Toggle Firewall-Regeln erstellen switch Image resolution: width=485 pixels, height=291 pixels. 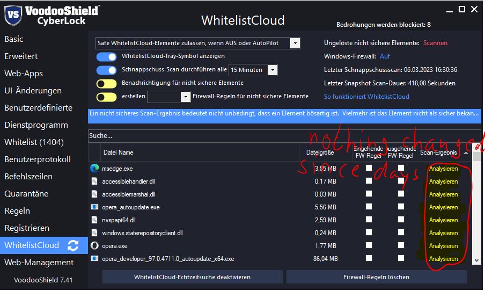tap(106, 97)
